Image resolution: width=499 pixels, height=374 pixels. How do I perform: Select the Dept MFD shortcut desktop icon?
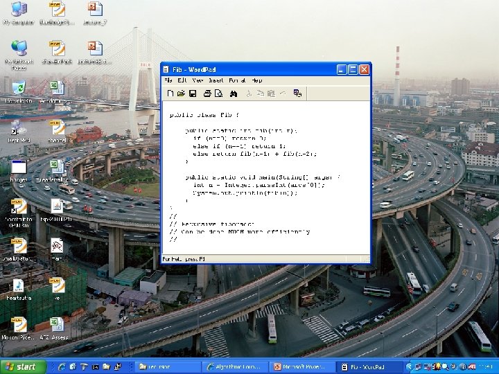[19, 132]
